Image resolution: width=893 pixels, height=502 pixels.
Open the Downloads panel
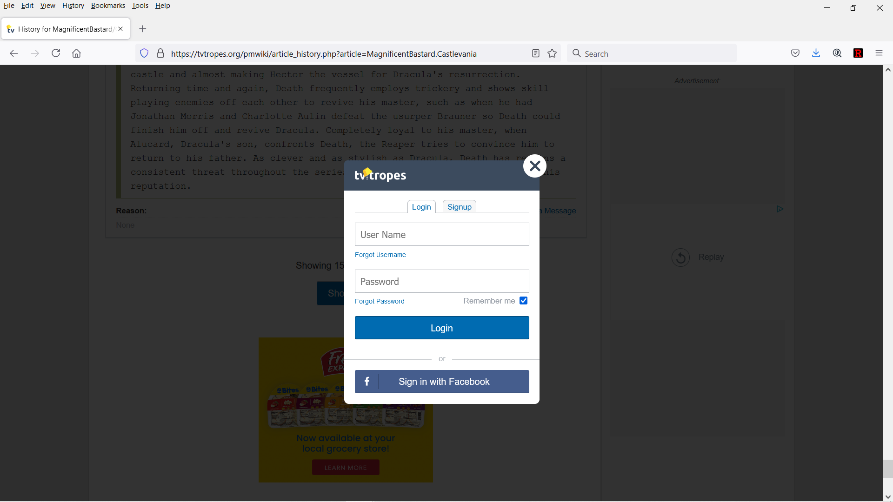[816, 53]
